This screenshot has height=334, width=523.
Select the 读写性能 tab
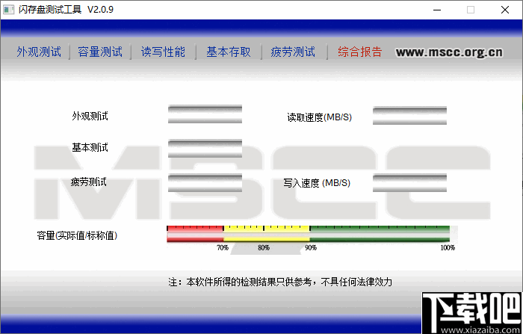point(163,52)
